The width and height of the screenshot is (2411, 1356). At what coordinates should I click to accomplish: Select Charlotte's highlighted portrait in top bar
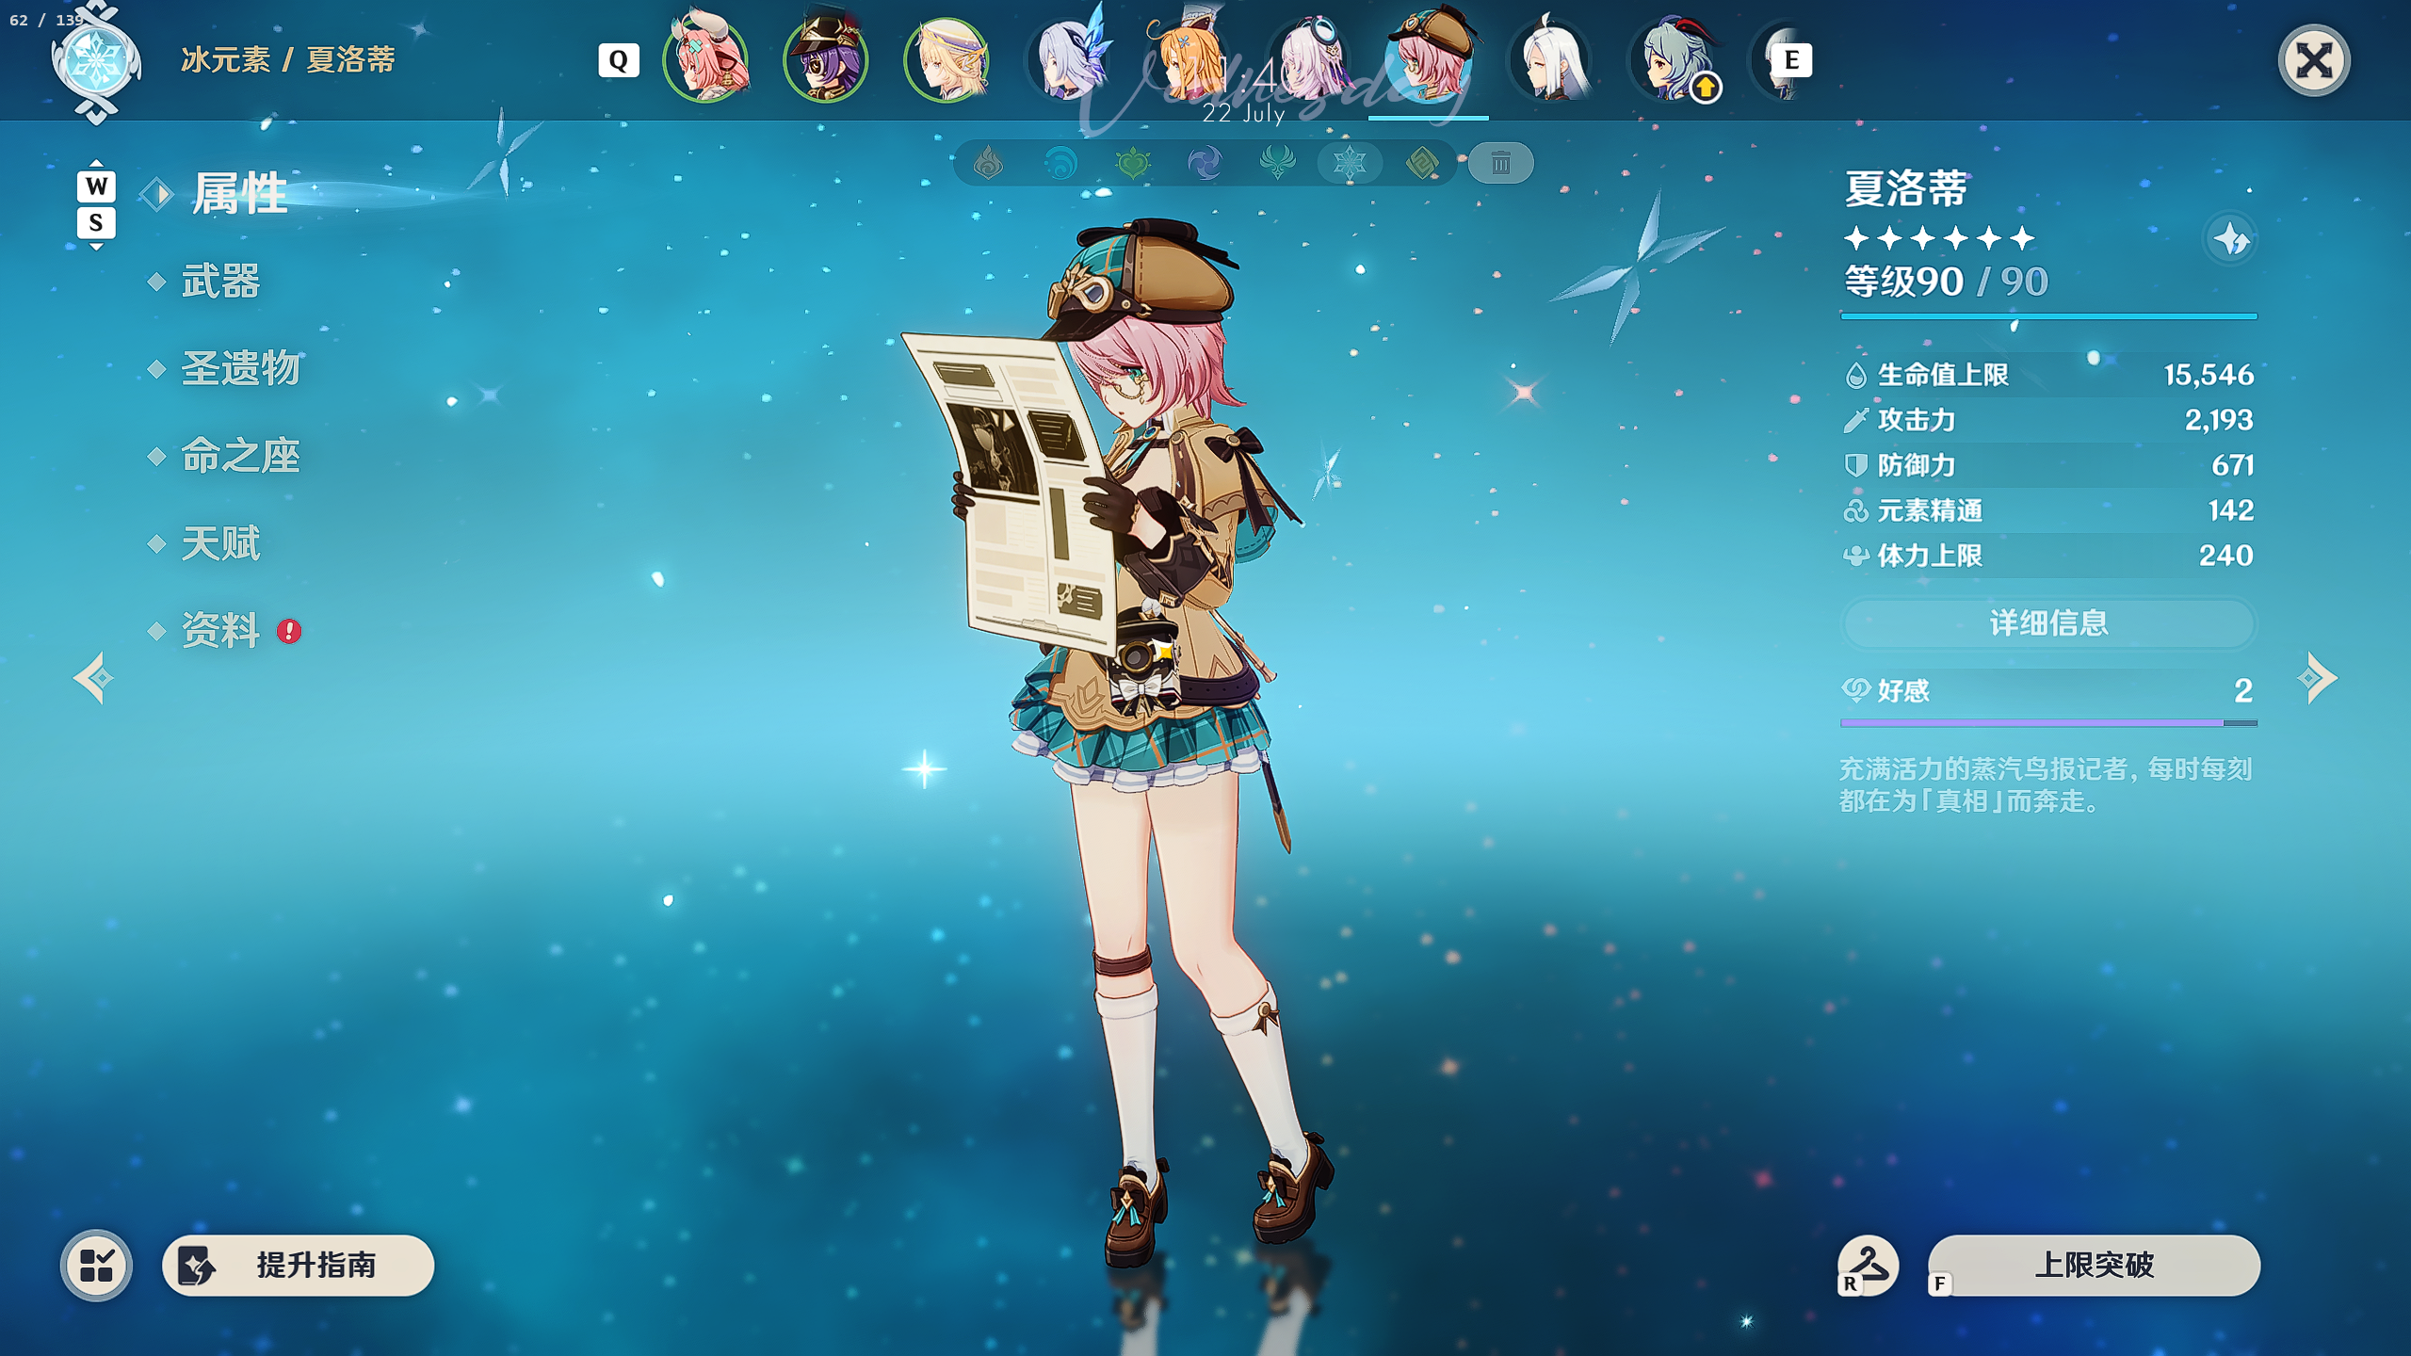(1429, 59)
